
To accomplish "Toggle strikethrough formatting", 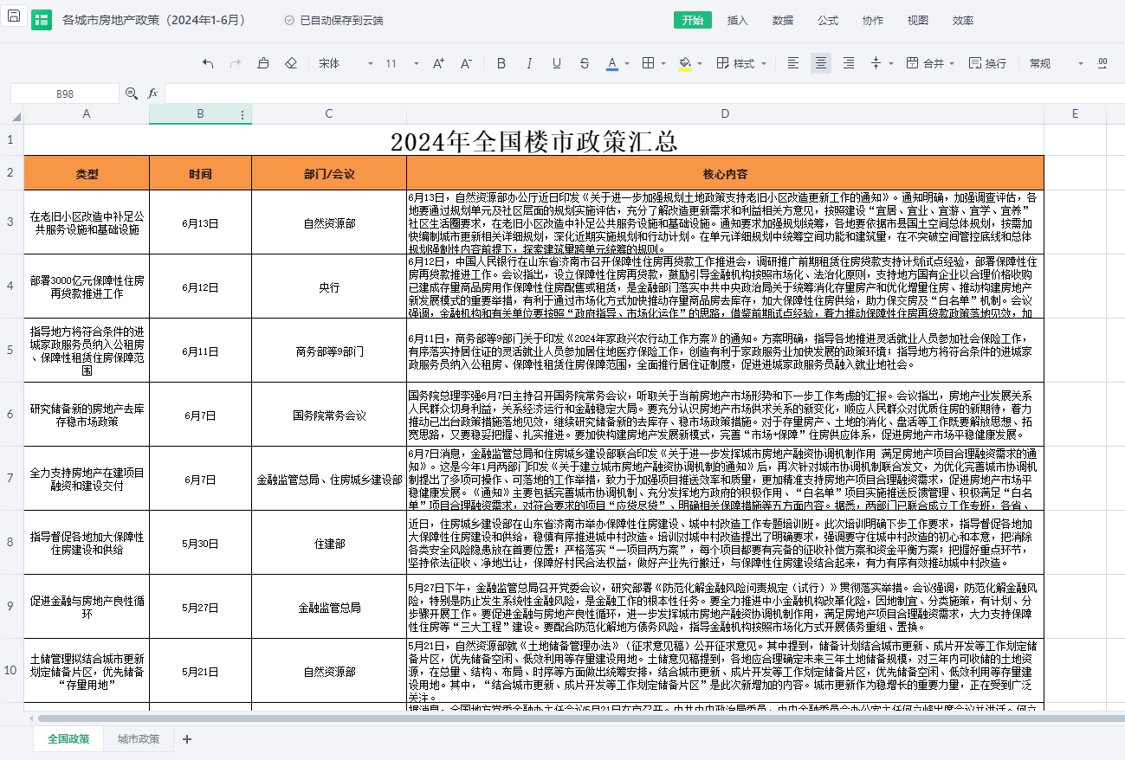I will [585, 63].
